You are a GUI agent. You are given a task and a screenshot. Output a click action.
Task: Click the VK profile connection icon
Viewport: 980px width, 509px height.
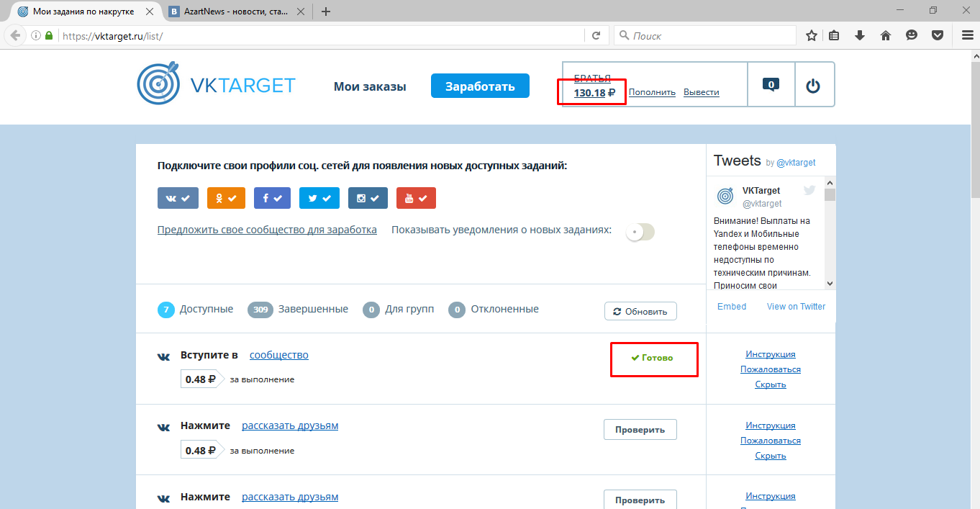[178, 198]
